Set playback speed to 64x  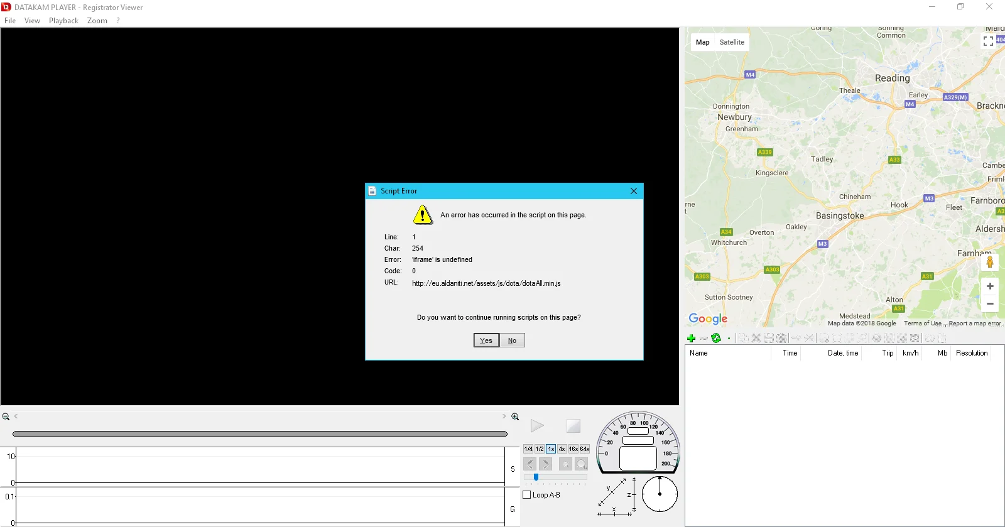pos(585,449)
